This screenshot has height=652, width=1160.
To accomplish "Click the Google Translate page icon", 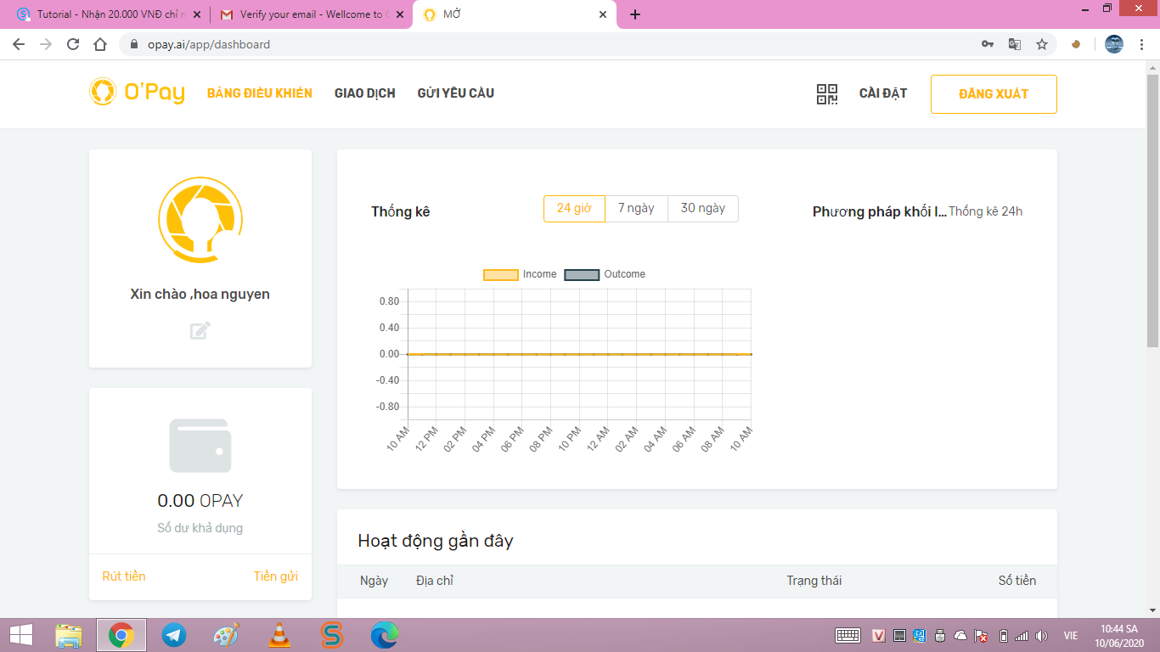I will (x=1014, y=44).
